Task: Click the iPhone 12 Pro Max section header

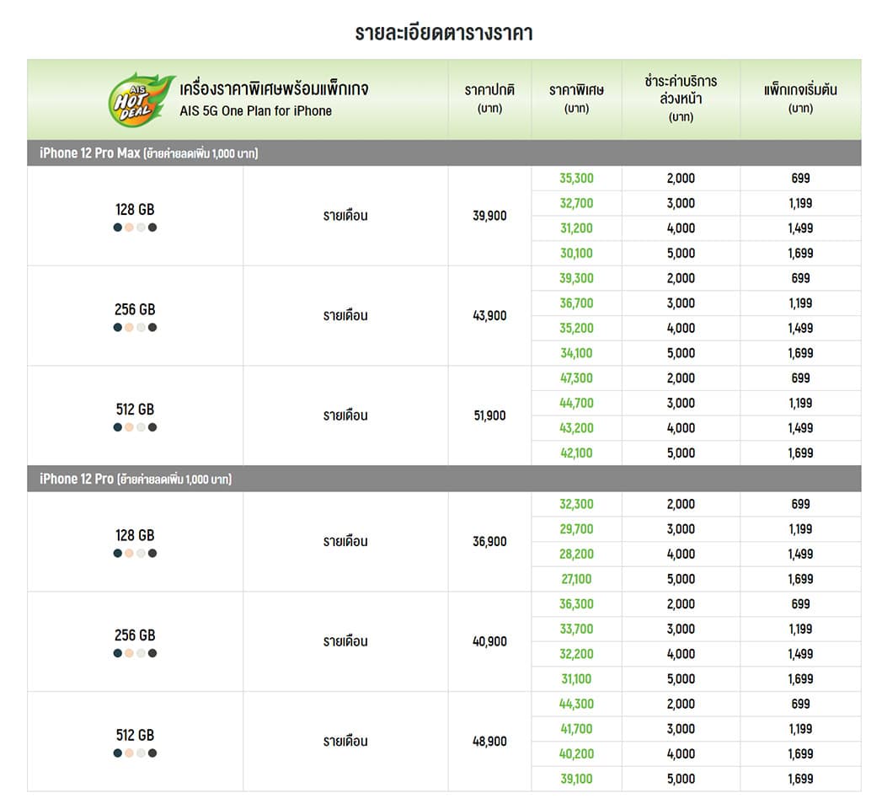Action: (444, 153)
